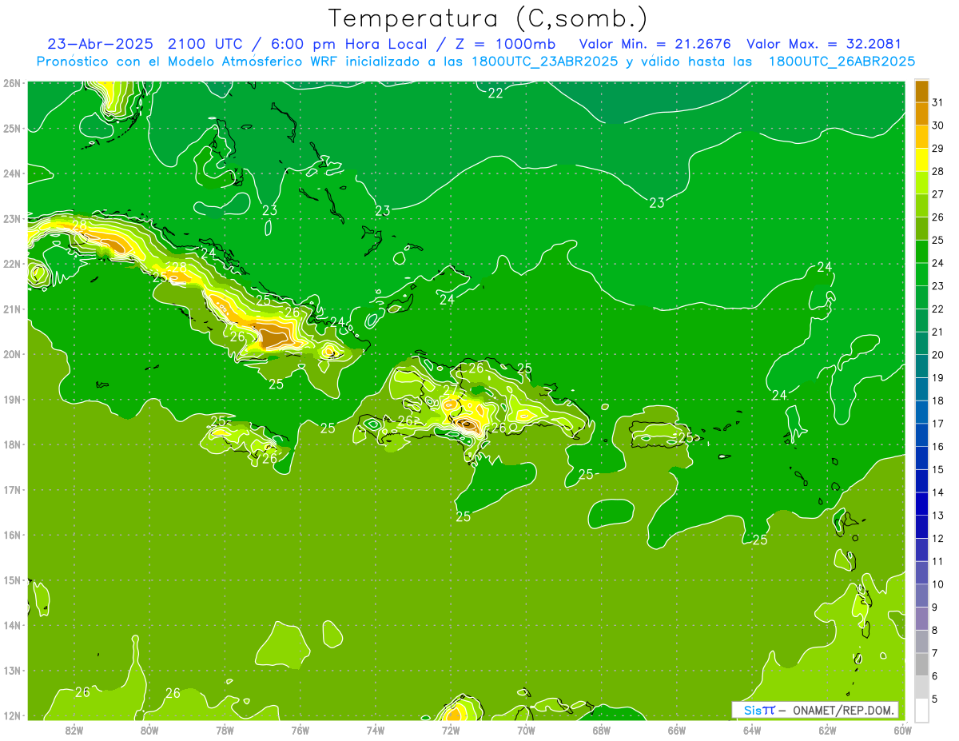Click the yellow legend swatch between 28 and 29
959x741 pixels.
tap(921, 159)
